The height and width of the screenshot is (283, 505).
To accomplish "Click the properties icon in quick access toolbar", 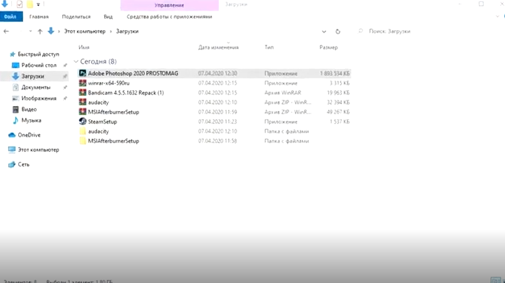I will coord(19,4).
